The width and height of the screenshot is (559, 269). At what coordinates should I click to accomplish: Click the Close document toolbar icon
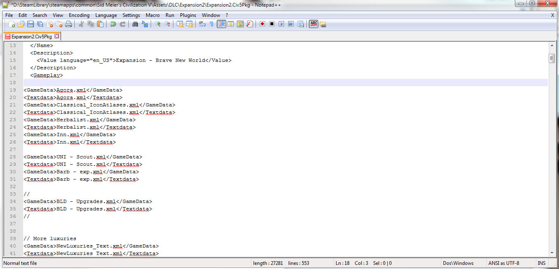pos(50,24)
